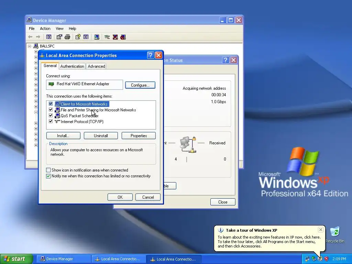
Task: Select the General tab
Action: click(50, 66)
